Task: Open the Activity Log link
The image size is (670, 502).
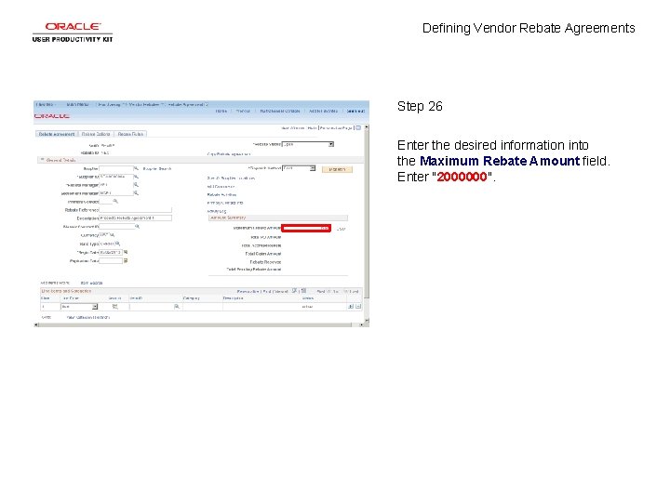Action: tap(217, 211)
